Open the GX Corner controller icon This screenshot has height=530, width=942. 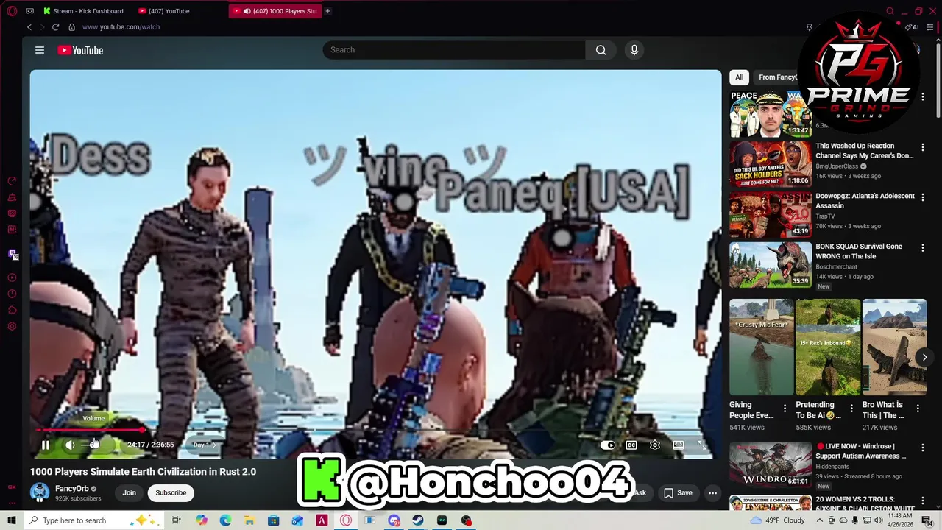[x=29, y=11]
